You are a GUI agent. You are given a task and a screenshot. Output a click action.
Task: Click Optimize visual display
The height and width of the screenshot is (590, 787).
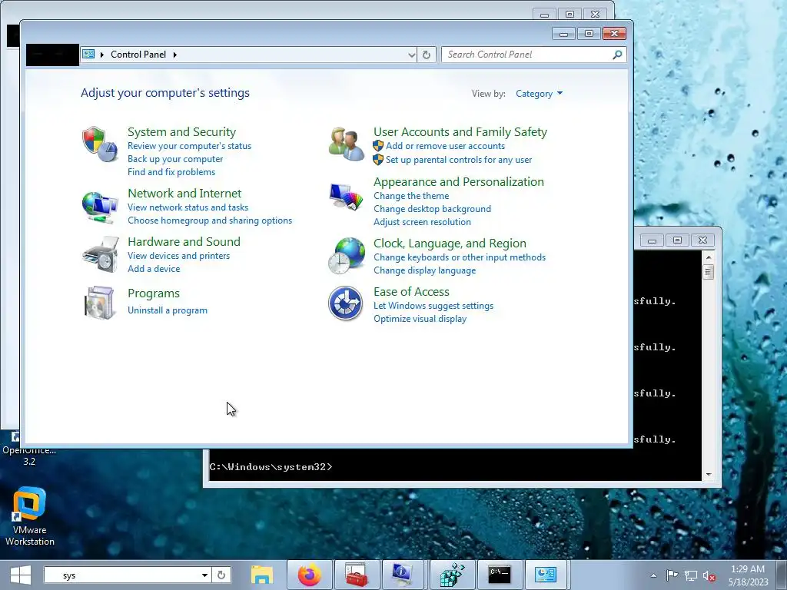tap(420, 319)
